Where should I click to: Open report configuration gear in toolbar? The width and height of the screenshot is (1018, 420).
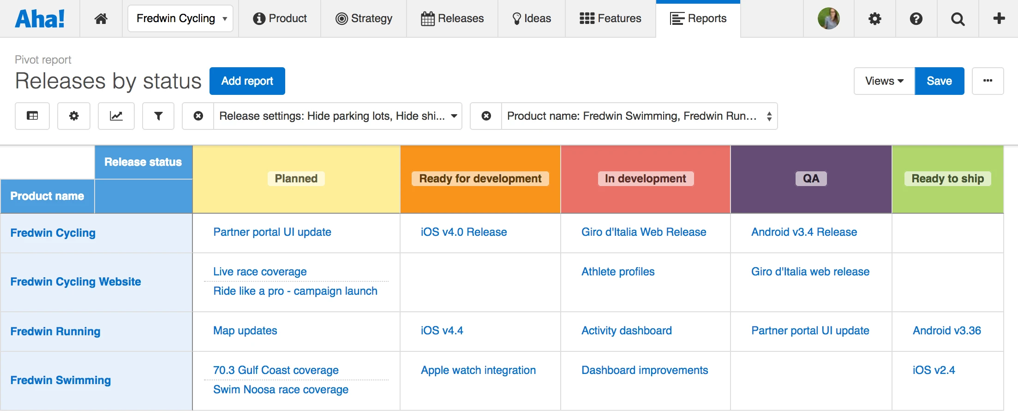point(74,116)
